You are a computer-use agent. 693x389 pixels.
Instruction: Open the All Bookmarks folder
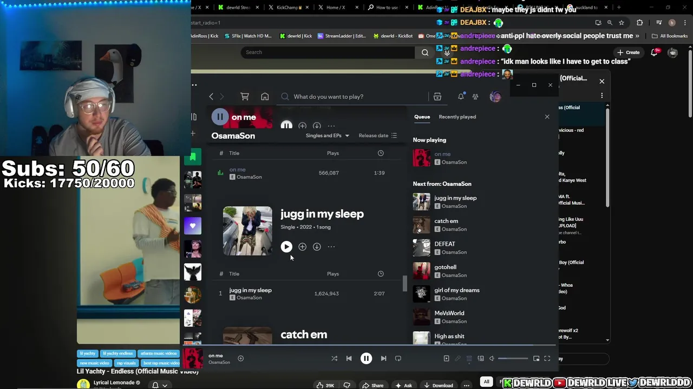coord(670,36)
